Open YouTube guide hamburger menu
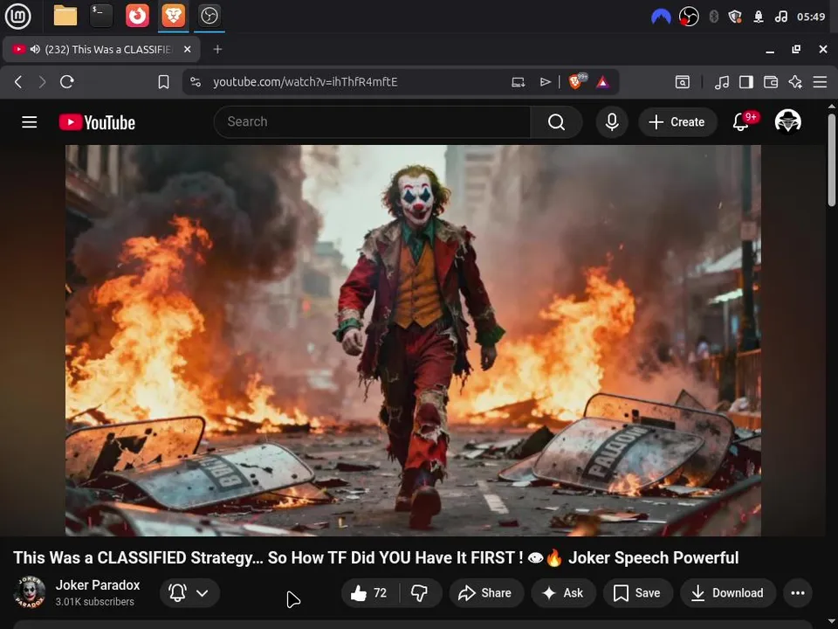The width and height of the screenshot is (838, 629). point(30,122)
